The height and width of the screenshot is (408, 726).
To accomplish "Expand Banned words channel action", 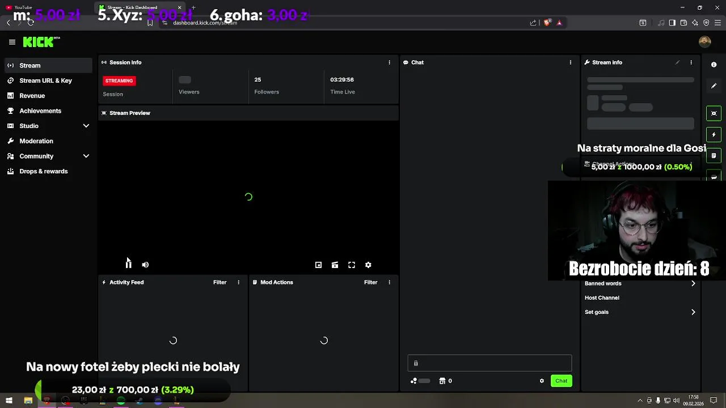I will (x=640, y=283).
